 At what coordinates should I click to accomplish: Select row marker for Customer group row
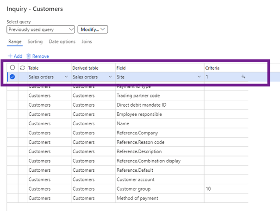tap(12, 189)
